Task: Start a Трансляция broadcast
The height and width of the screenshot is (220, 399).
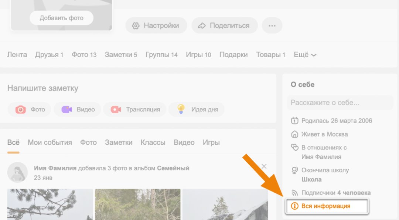Action: pos(135,110)
